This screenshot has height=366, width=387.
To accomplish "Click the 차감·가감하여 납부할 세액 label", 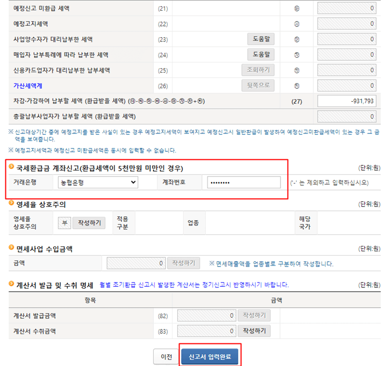I will tap(109, 101).
